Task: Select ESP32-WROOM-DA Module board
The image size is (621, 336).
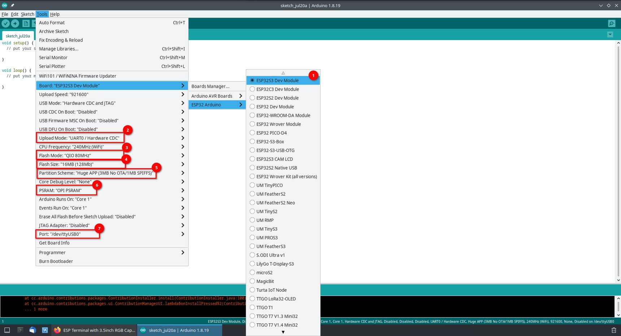Action: 283,115
